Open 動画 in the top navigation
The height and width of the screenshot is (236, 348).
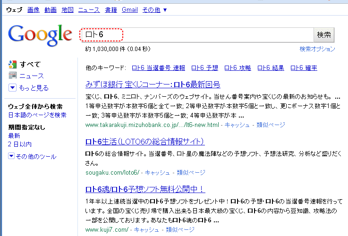(x=51, y=10)
